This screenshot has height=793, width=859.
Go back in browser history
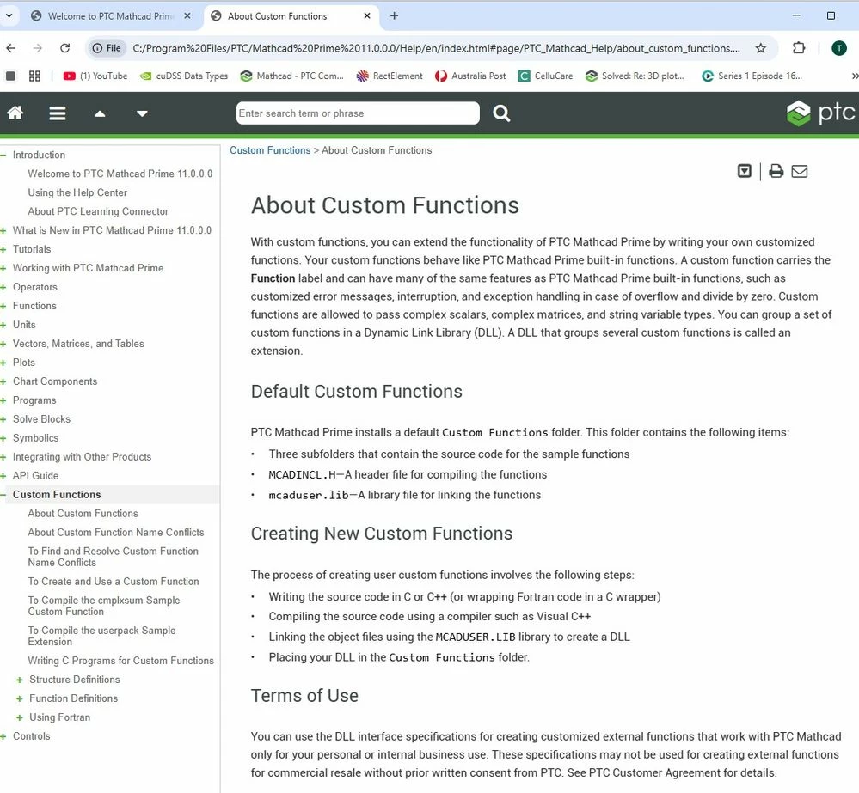tap(11, 48)
